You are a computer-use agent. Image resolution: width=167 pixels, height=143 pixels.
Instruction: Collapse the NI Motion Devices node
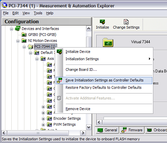18,41
